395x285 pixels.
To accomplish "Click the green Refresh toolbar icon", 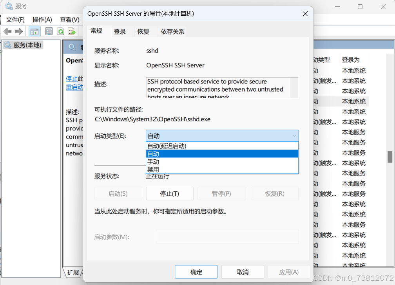I will [61, 31].
